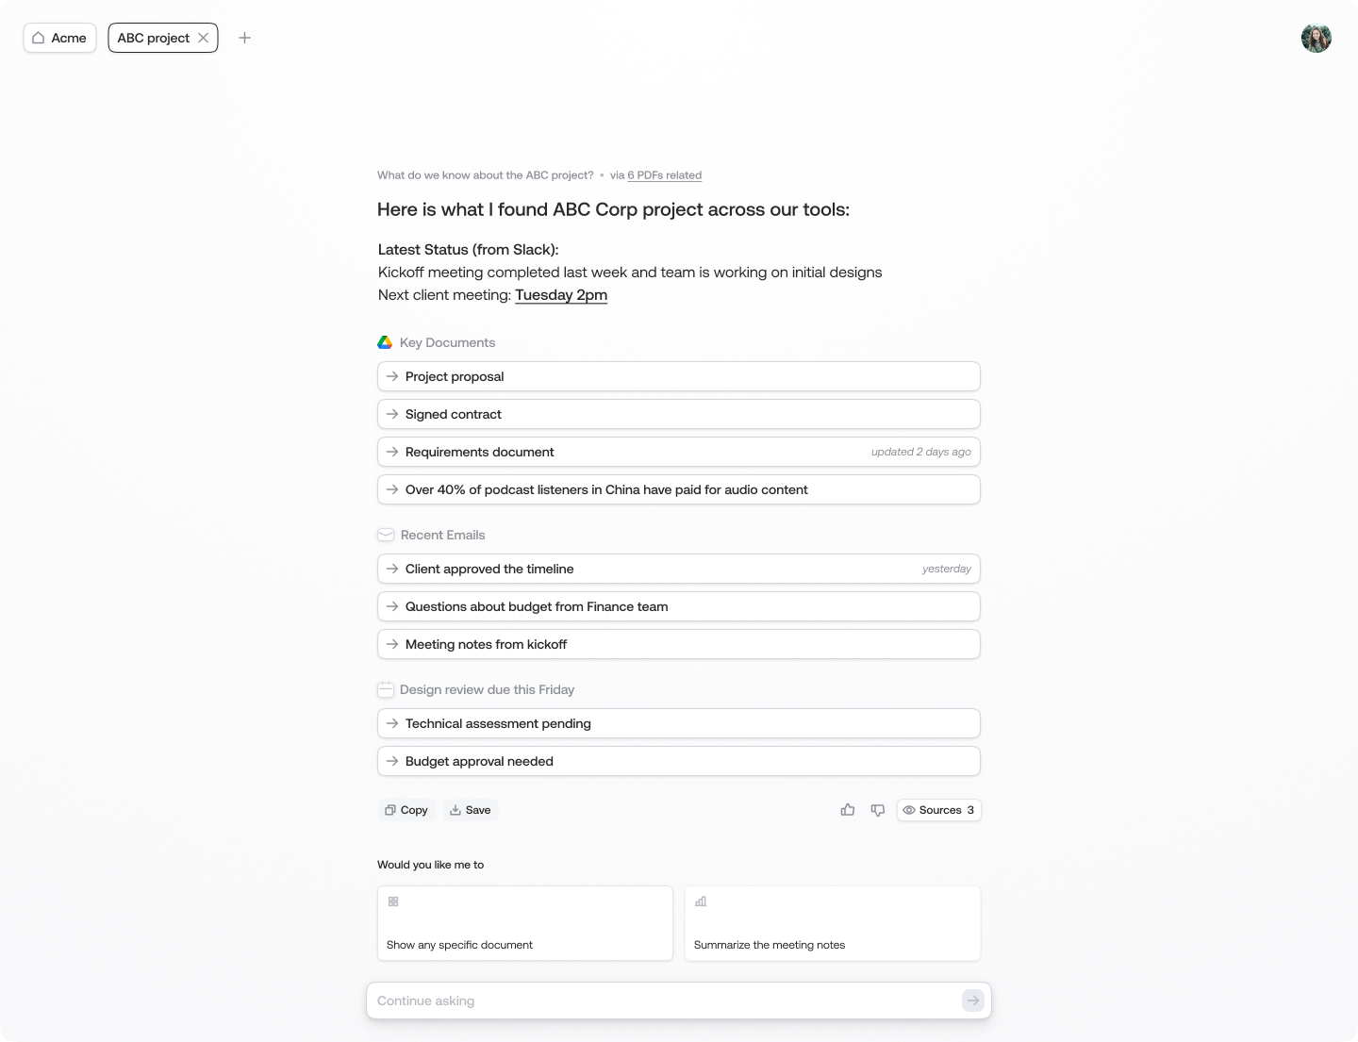Give thumbs down feedback

coord(878,810)
